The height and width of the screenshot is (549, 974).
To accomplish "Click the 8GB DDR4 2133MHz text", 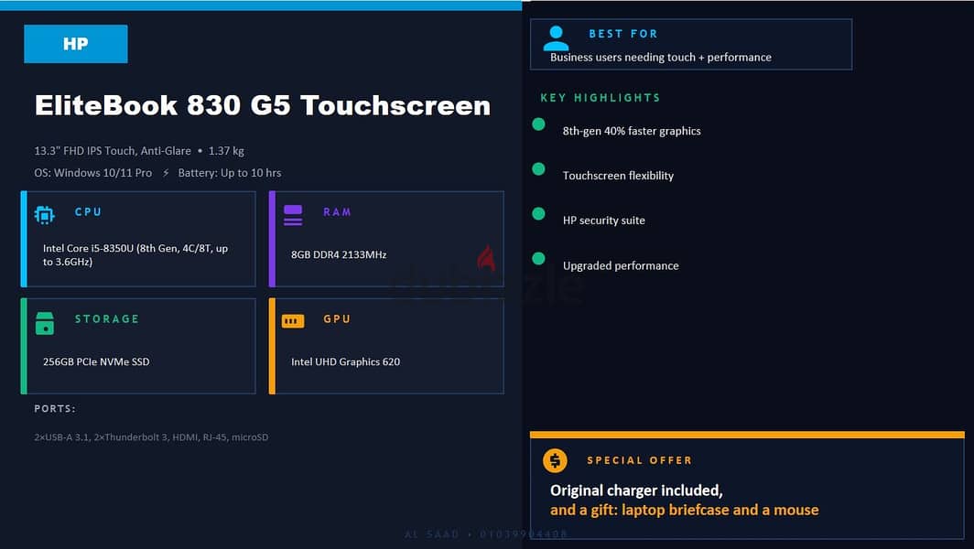I will (339, 254).
